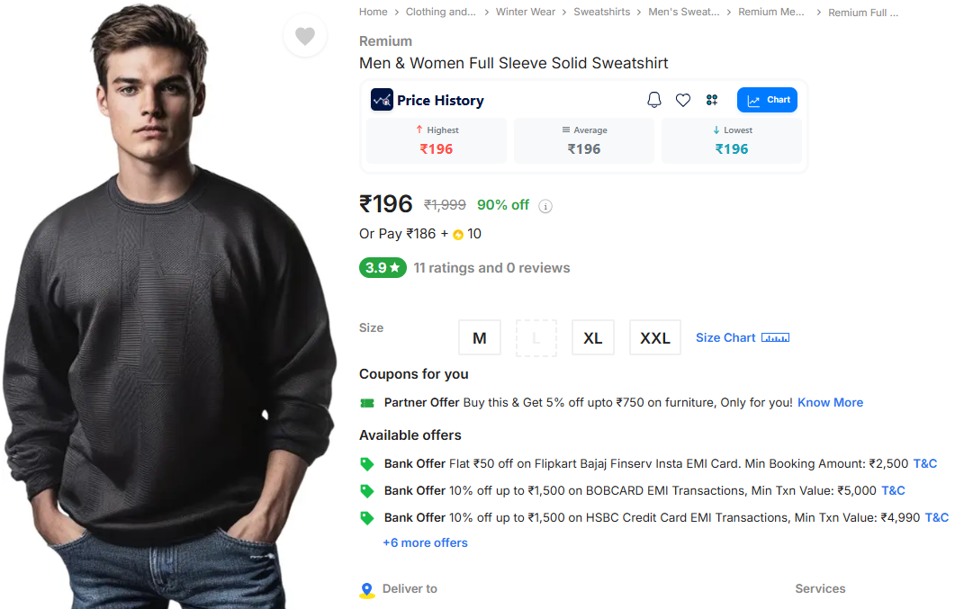The height and width of the screenshot is (609, 964).
Task: Select size M
Action: (x=480, y=337)
